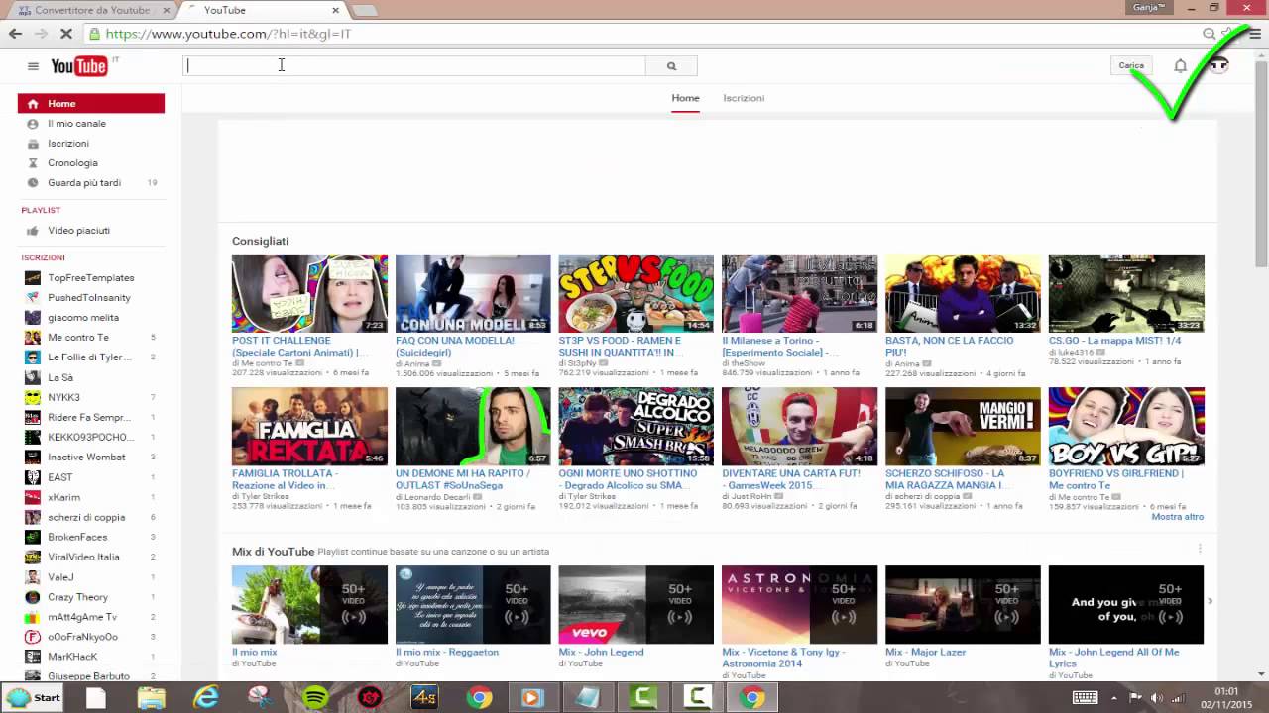This screenshot has width=1269, height=713.
Task: Click the YouTube logo
Action: click(x=79, y=66)
